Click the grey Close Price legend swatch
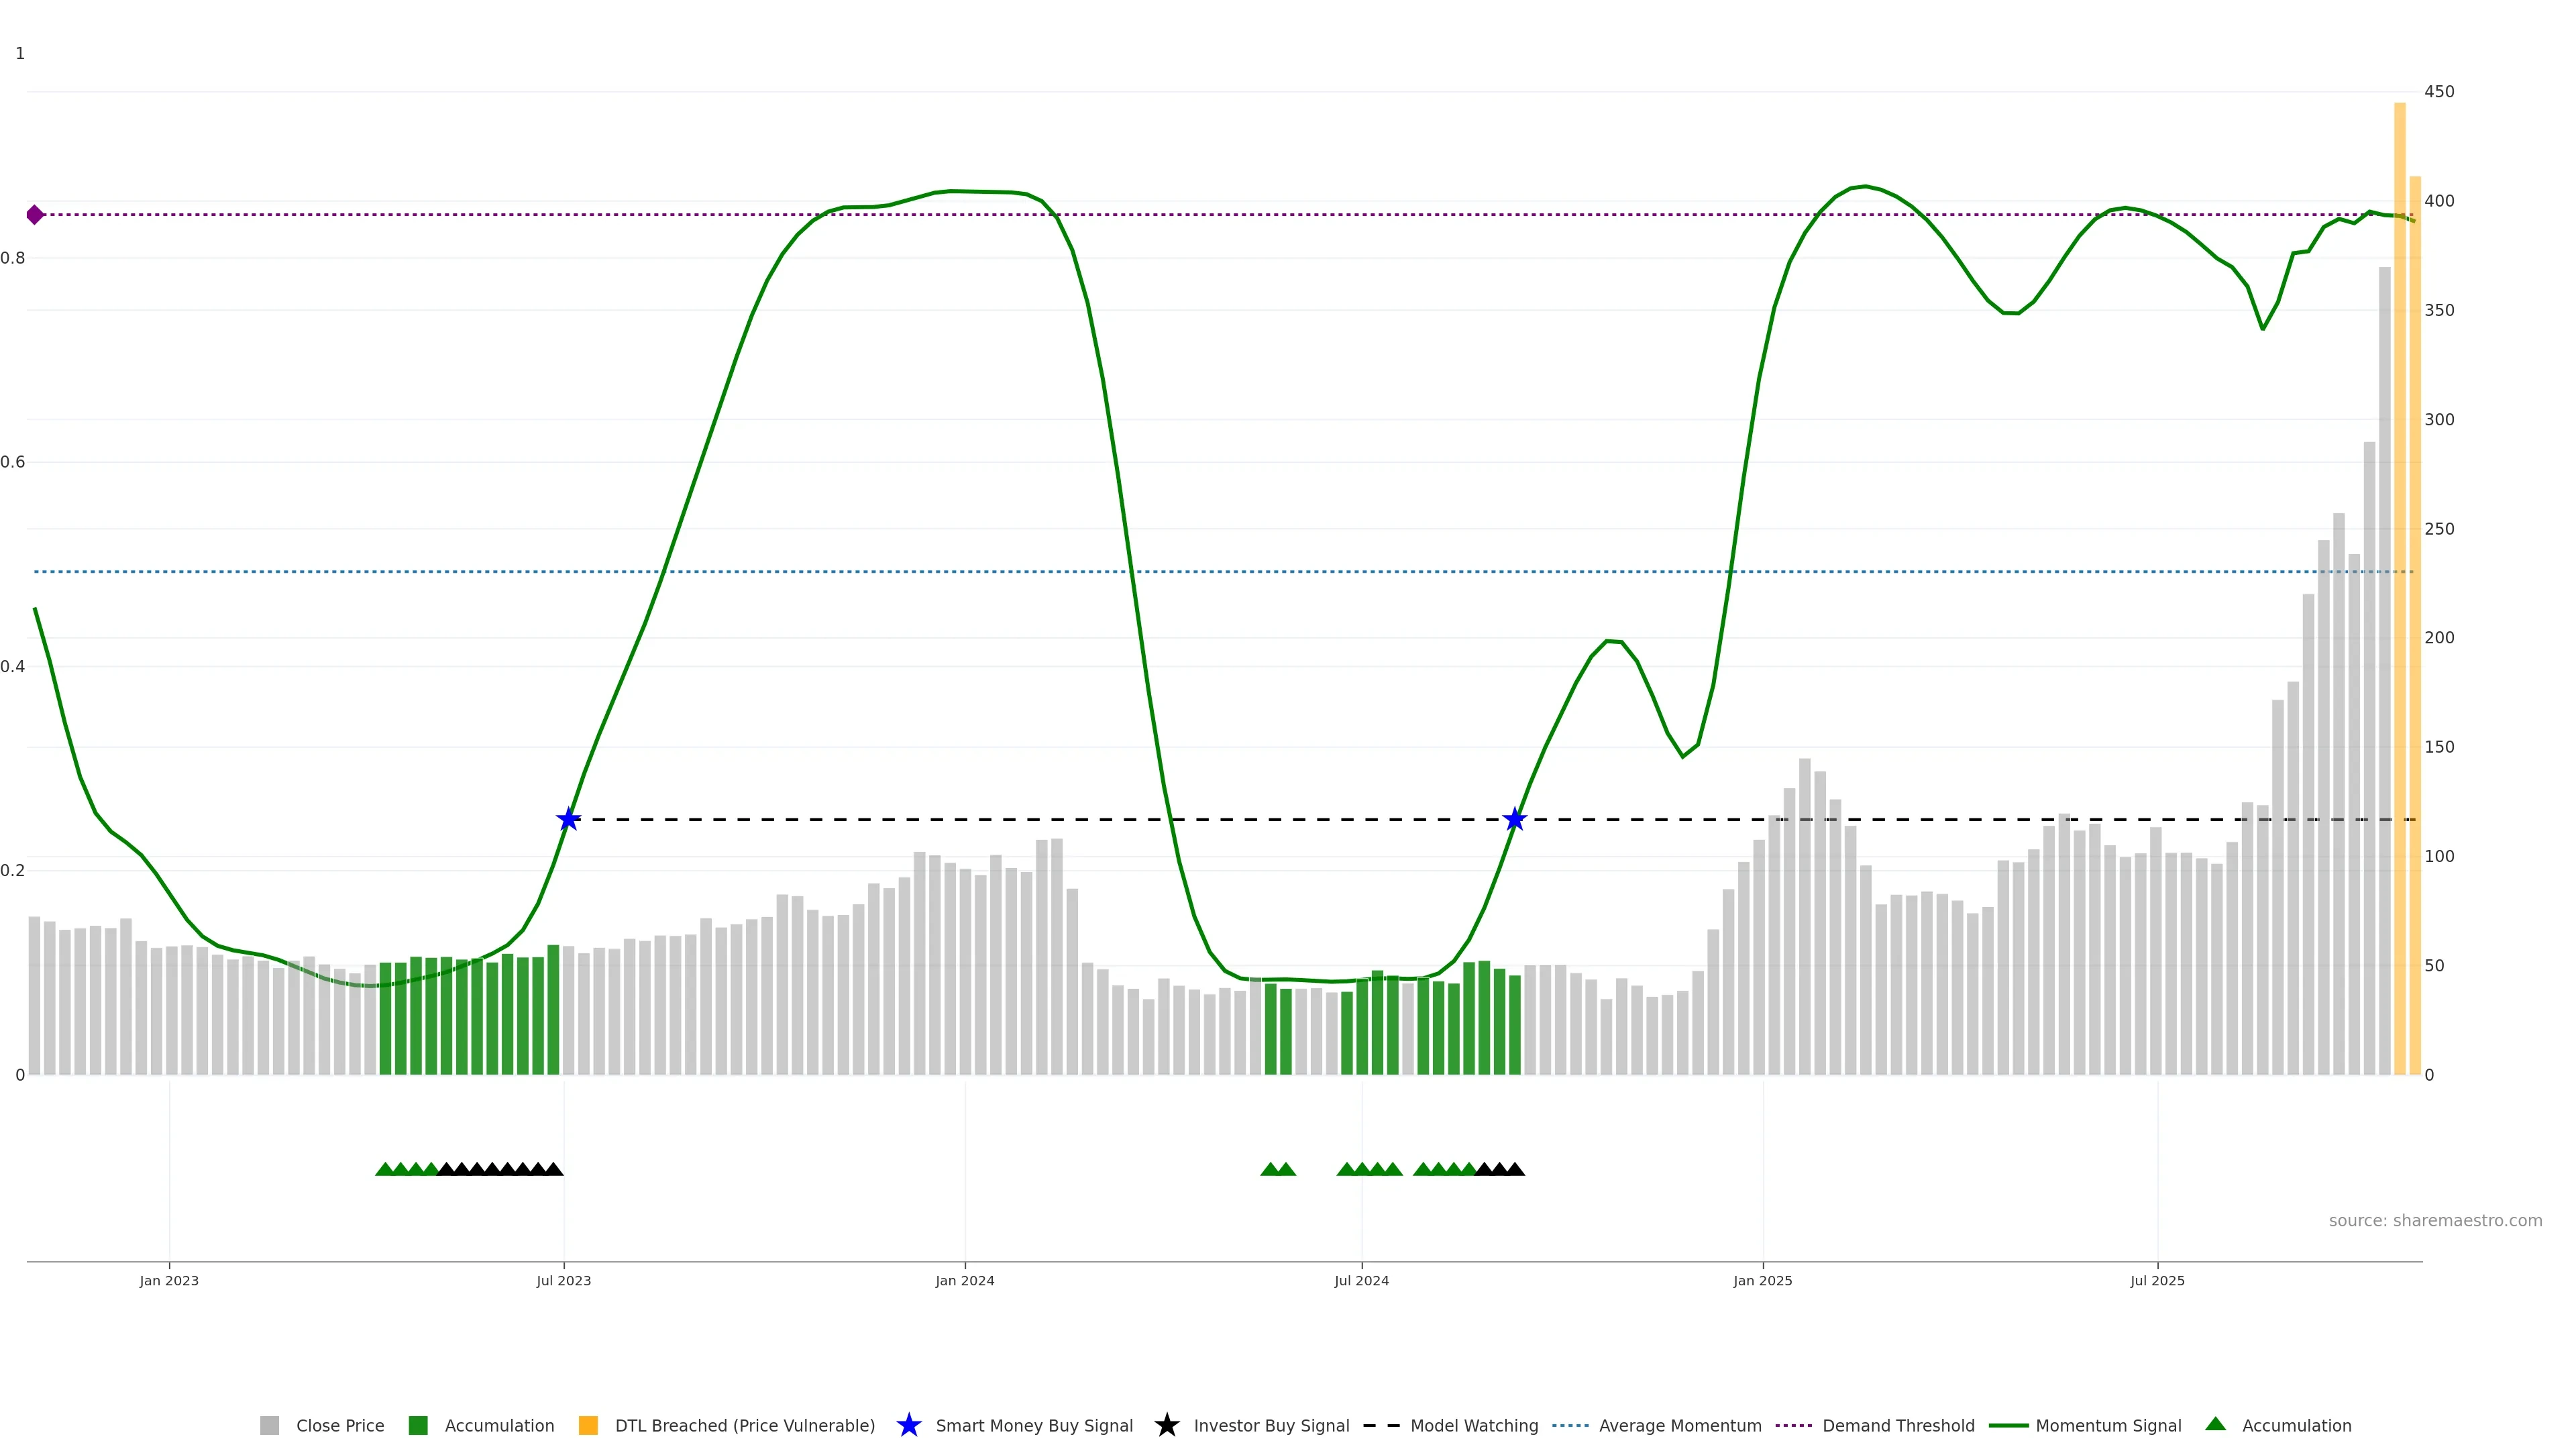 pyautogui.click(x=269, y=1425)
